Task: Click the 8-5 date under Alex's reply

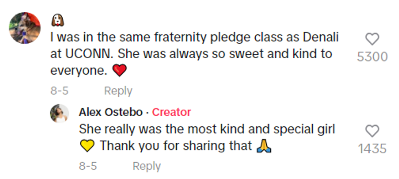Action: click(x=88, y=166)
